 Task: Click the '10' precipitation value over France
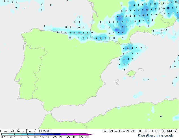point(143,15)
